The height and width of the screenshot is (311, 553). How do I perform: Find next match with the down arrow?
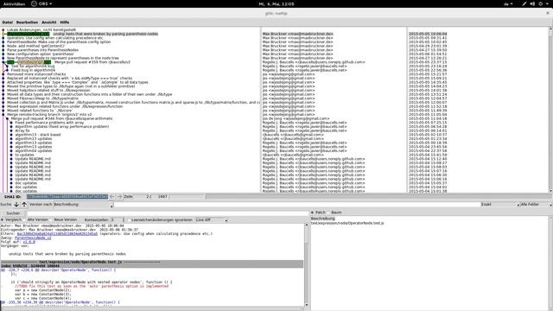point(16,204)
